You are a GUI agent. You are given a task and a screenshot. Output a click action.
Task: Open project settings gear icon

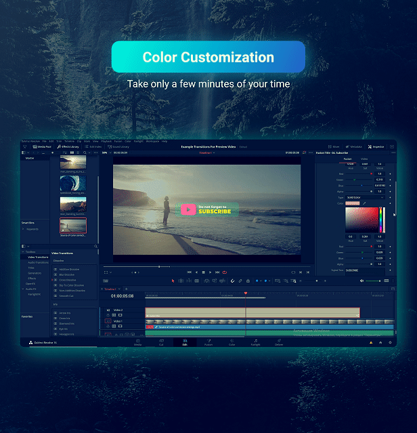[x=390, y=342]
